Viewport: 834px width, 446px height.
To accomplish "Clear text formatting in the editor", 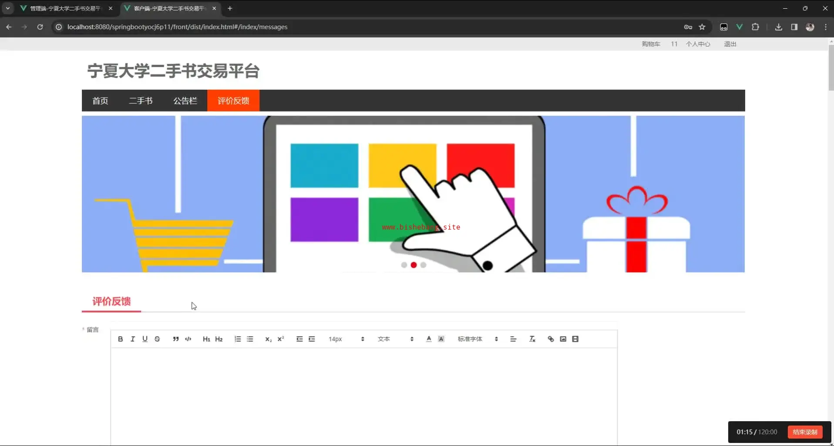I will coord(532,339).
